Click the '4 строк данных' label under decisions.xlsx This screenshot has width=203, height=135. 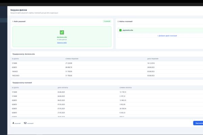pyautogui.click(x=62, y=39)
